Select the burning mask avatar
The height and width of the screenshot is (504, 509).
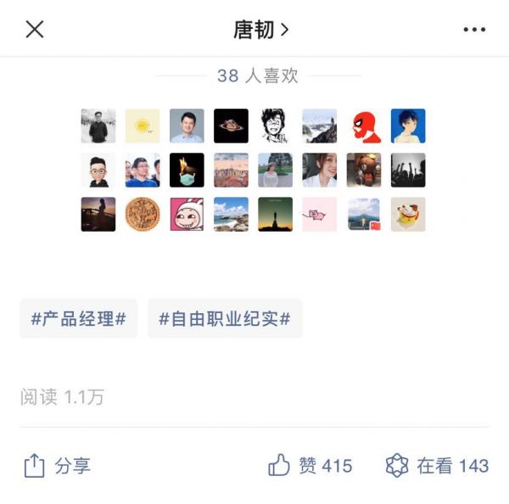(x=187, y=171)
